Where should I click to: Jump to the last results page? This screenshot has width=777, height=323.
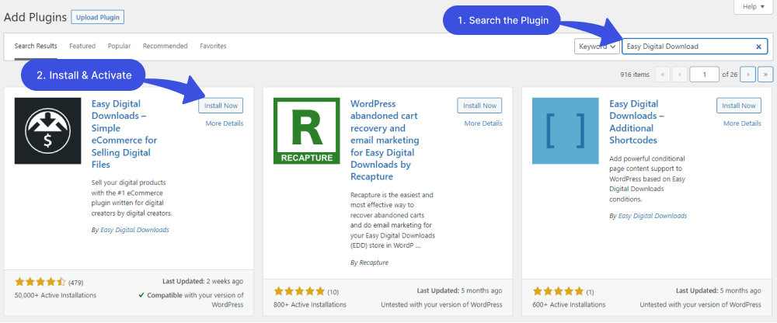pyautogui.click(x=765, y=75)
